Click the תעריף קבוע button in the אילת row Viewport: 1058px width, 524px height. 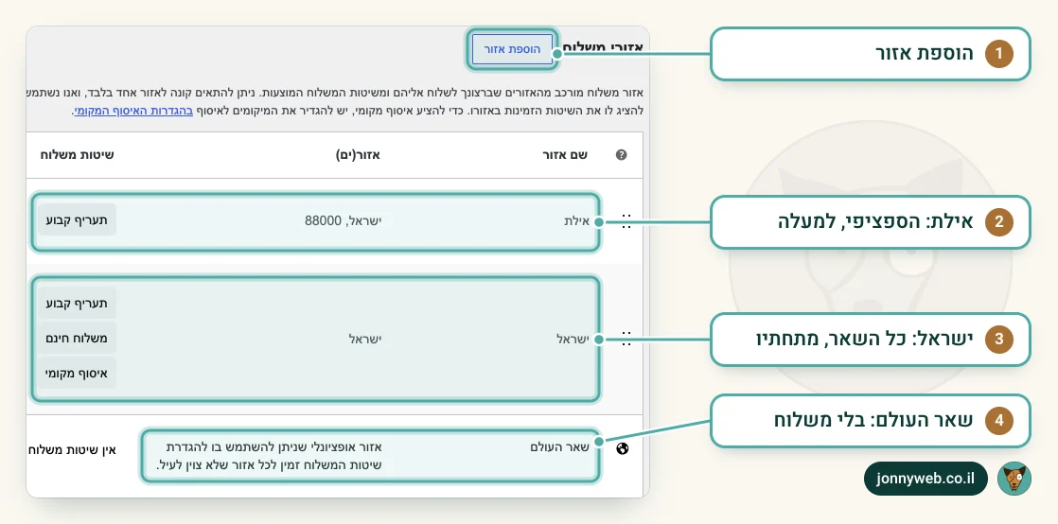(x=77, y=219)
